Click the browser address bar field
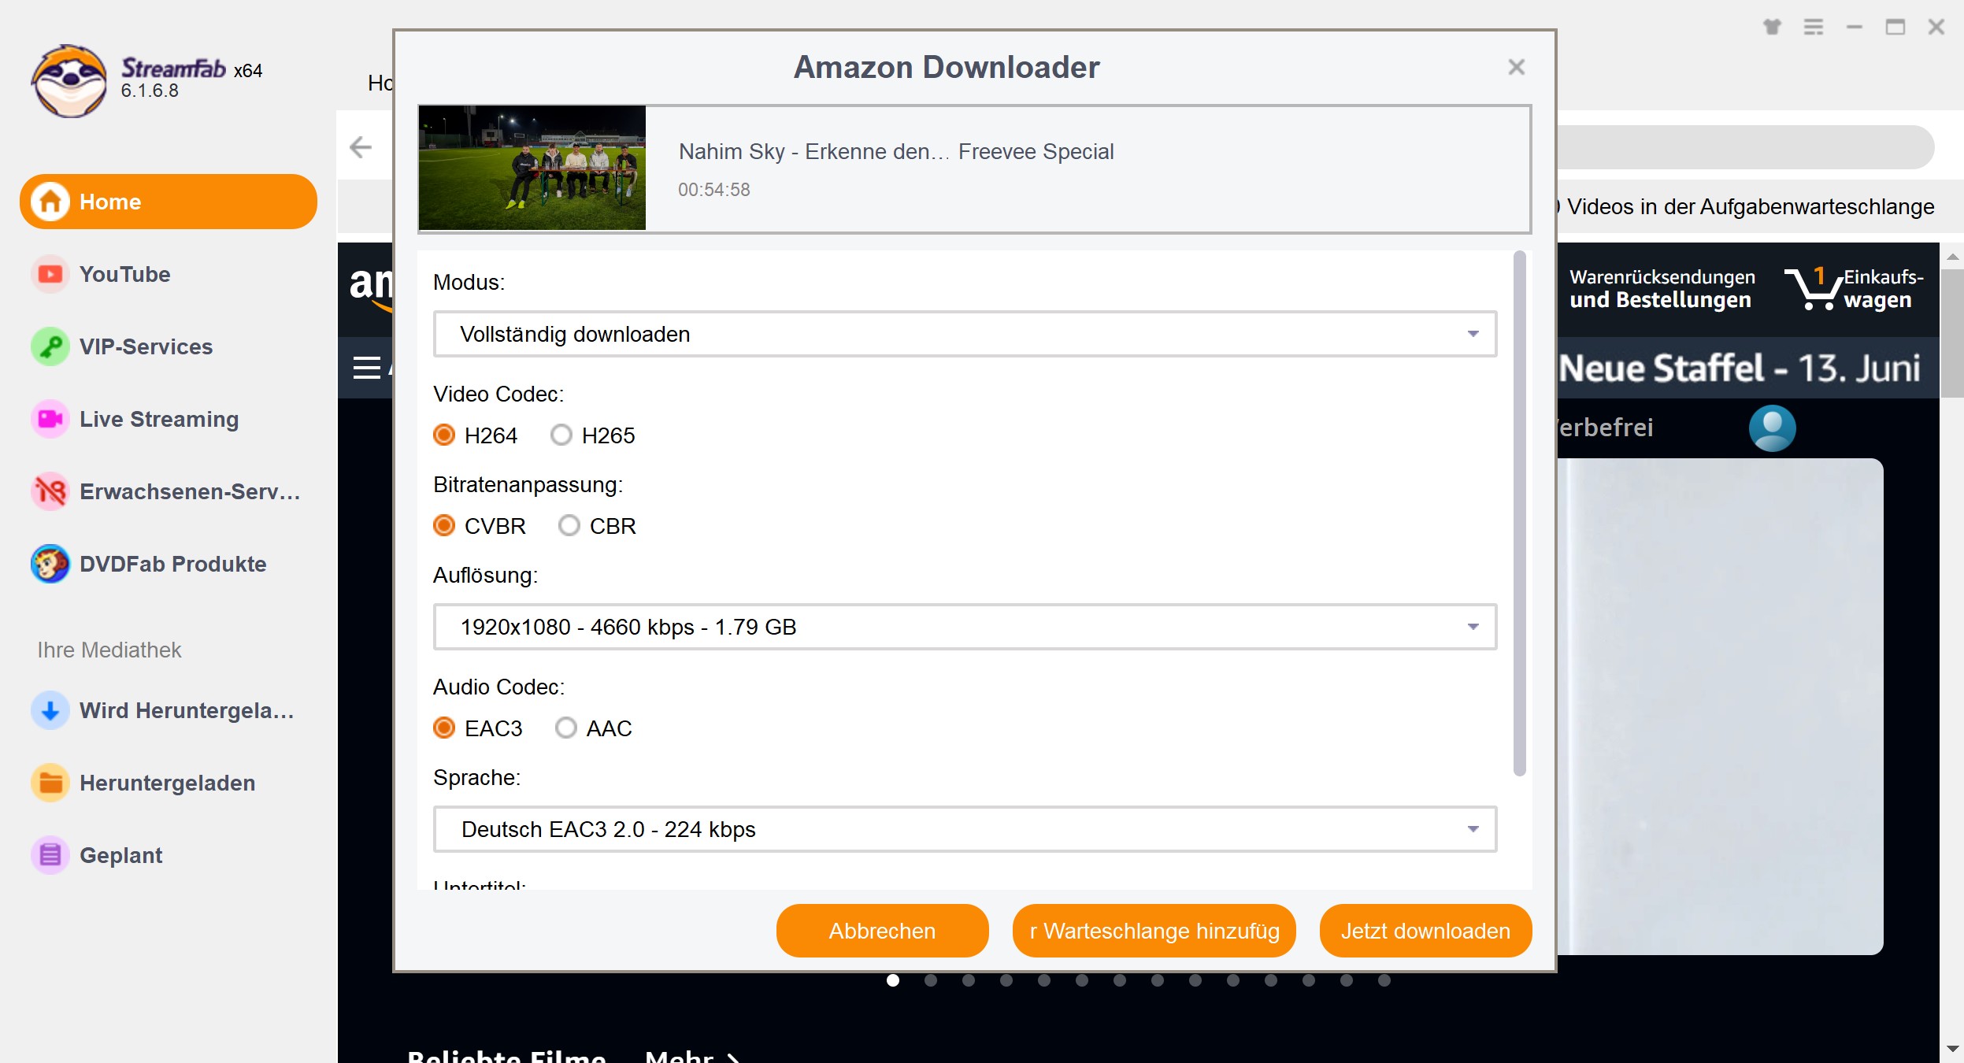Viewport: 1964px width, 1063px height. click(1745, 147)
